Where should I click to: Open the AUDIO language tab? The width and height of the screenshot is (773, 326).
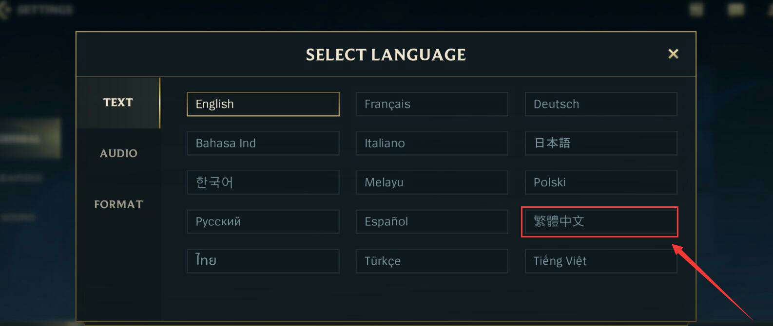(x=118, y=153)
